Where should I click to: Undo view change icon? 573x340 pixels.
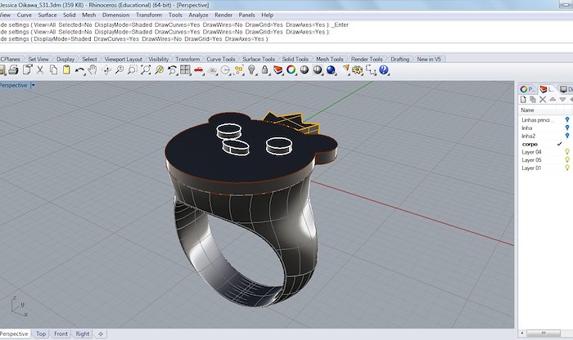(x=172, y=70)
